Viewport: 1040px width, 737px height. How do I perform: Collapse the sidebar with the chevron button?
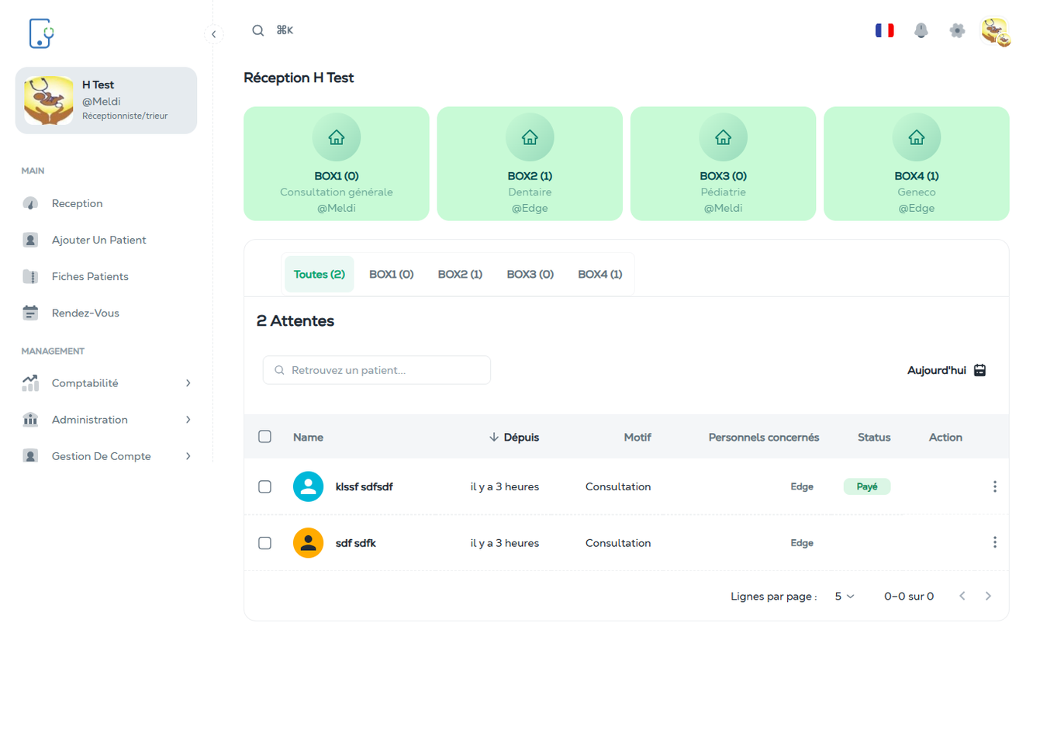214,34
